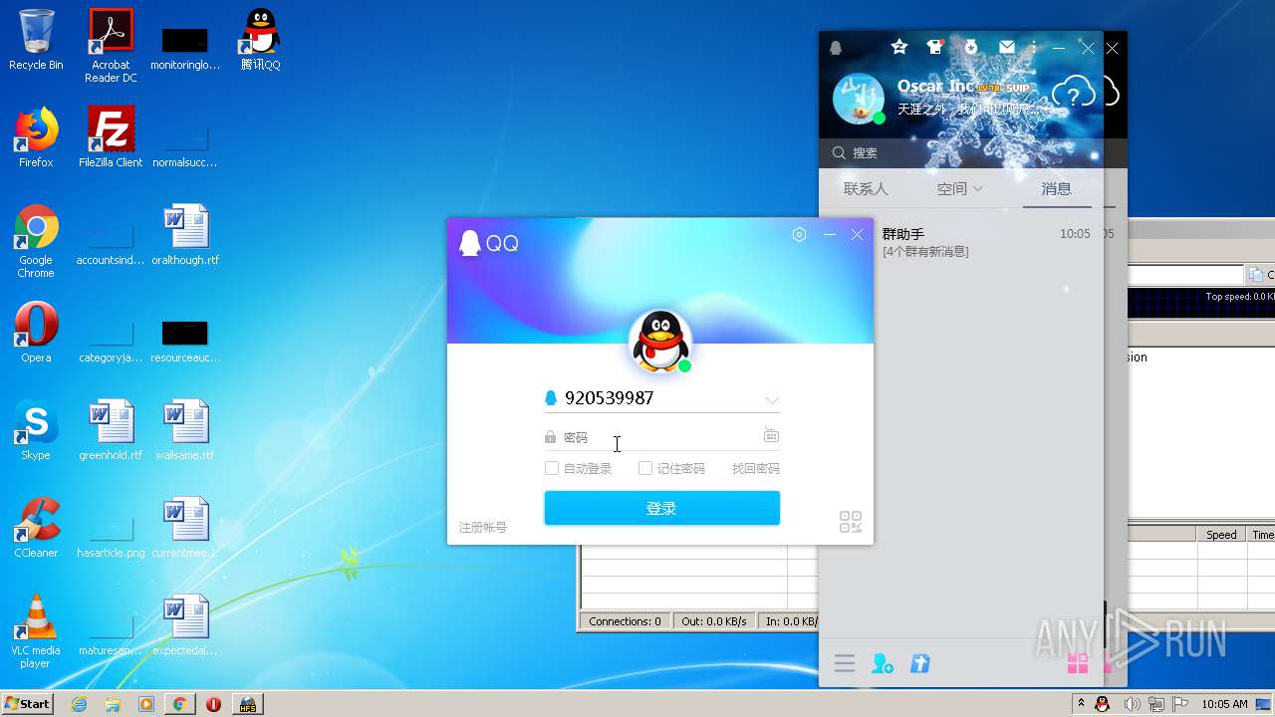Open Windows Explorer taskbar folder icon

113,704
